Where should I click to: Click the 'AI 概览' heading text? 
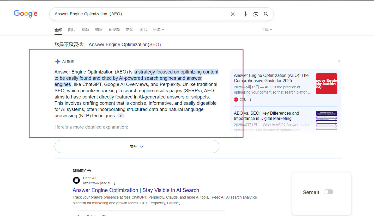(x=68, y=61)
